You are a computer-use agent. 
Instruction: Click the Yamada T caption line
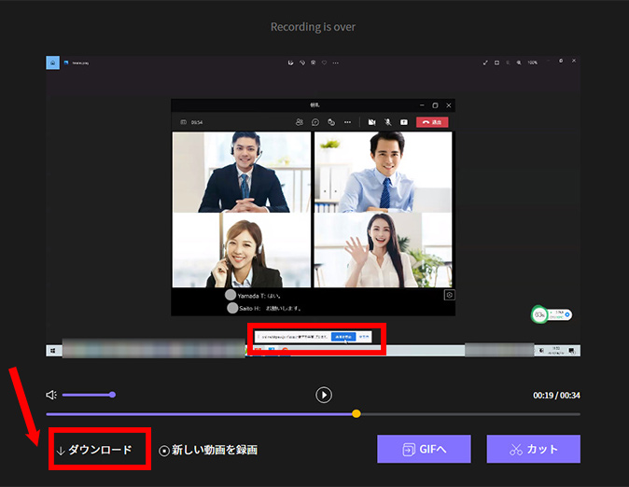click(254, 296)
